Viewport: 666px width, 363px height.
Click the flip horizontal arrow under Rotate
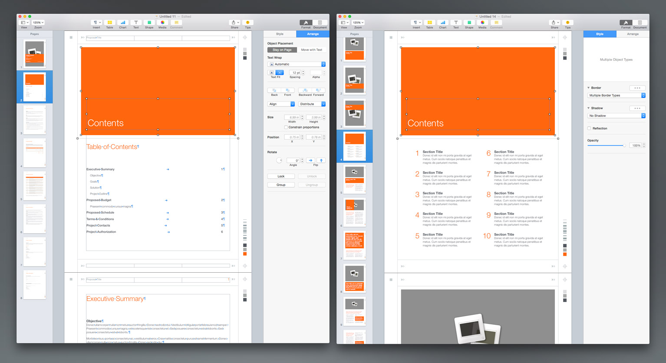pos(310,160)
